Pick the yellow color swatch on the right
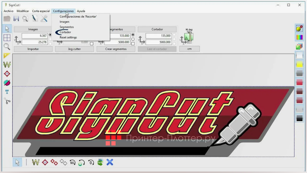The image size is (307, 173). [x=299, y=64]
